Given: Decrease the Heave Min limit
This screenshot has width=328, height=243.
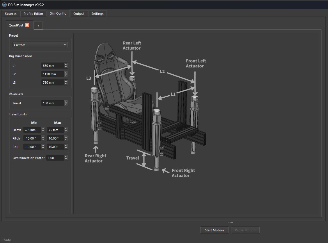Looking at the screenshot, I should pos(43,131).
